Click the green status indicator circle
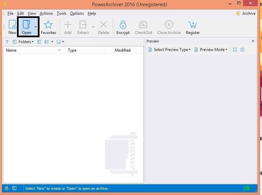Screen dimensions: 262x195 tap(247, 188)
